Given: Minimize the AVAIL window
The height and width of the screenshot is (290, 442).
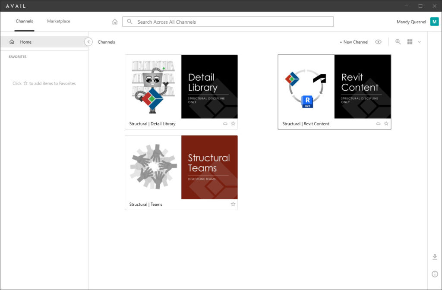Looking at the screenshot, I should (x=407, y=6).
